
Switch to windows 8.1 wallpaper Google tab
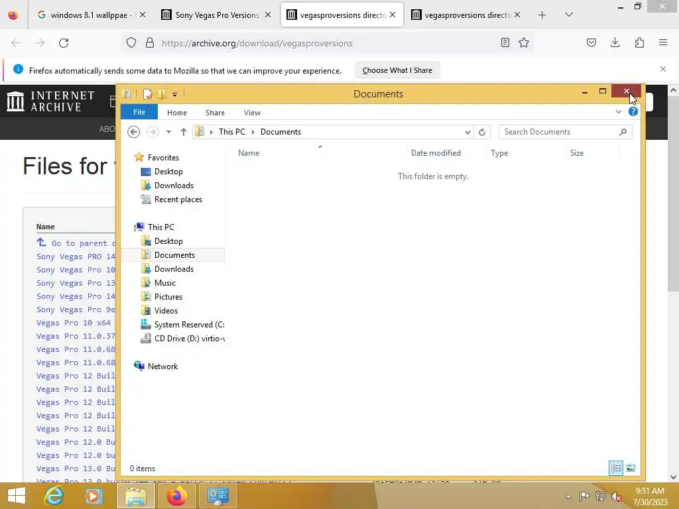coord(88,15)
